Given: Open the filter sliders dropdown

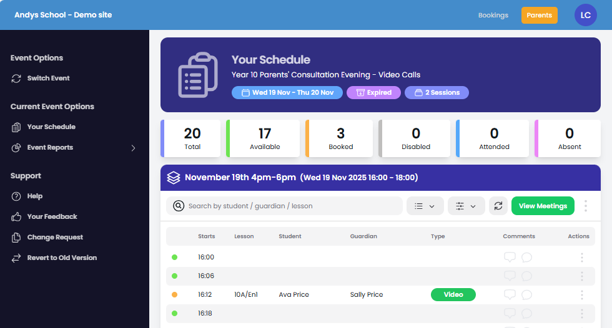Looking at the screenshot, I should point(466,206).
